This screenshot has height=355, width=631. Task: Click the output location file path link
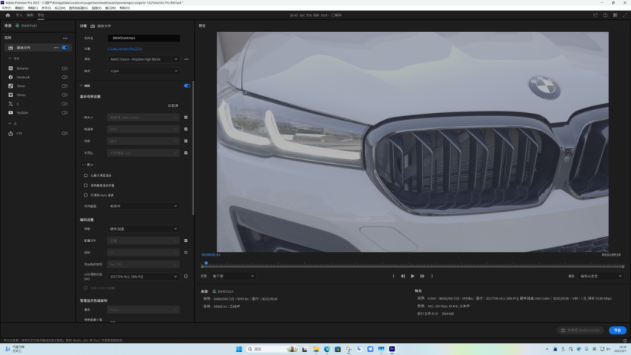click(125, 49)
